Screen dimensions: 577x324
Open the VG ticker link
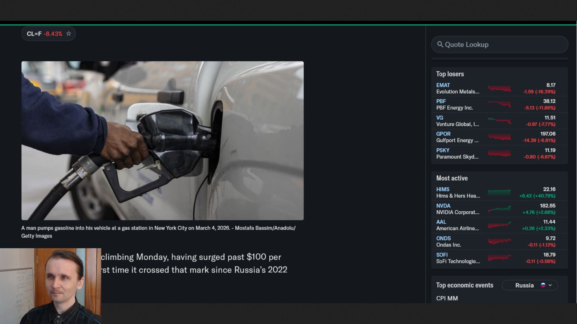(x=440, y=118)
